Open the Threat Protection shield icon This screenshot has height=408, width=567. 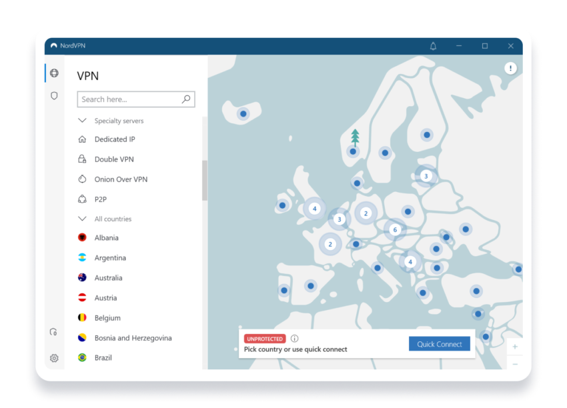pyautogui.click(x=54, y=96)
